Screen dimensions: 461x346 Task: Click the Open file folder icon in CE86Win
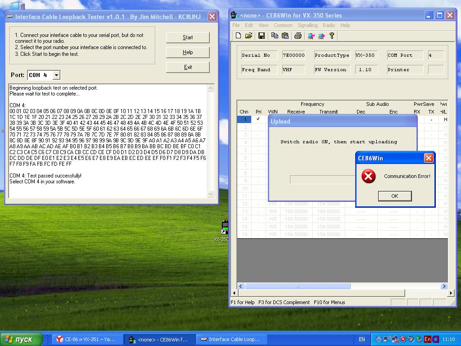[x=249, y=36]
